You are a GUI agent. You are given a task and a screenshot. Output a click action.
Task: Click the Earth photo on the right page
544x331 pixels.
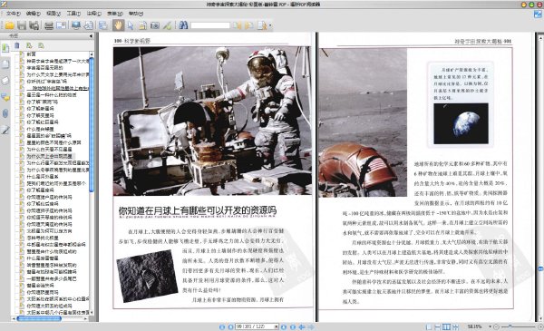(461, 123)
